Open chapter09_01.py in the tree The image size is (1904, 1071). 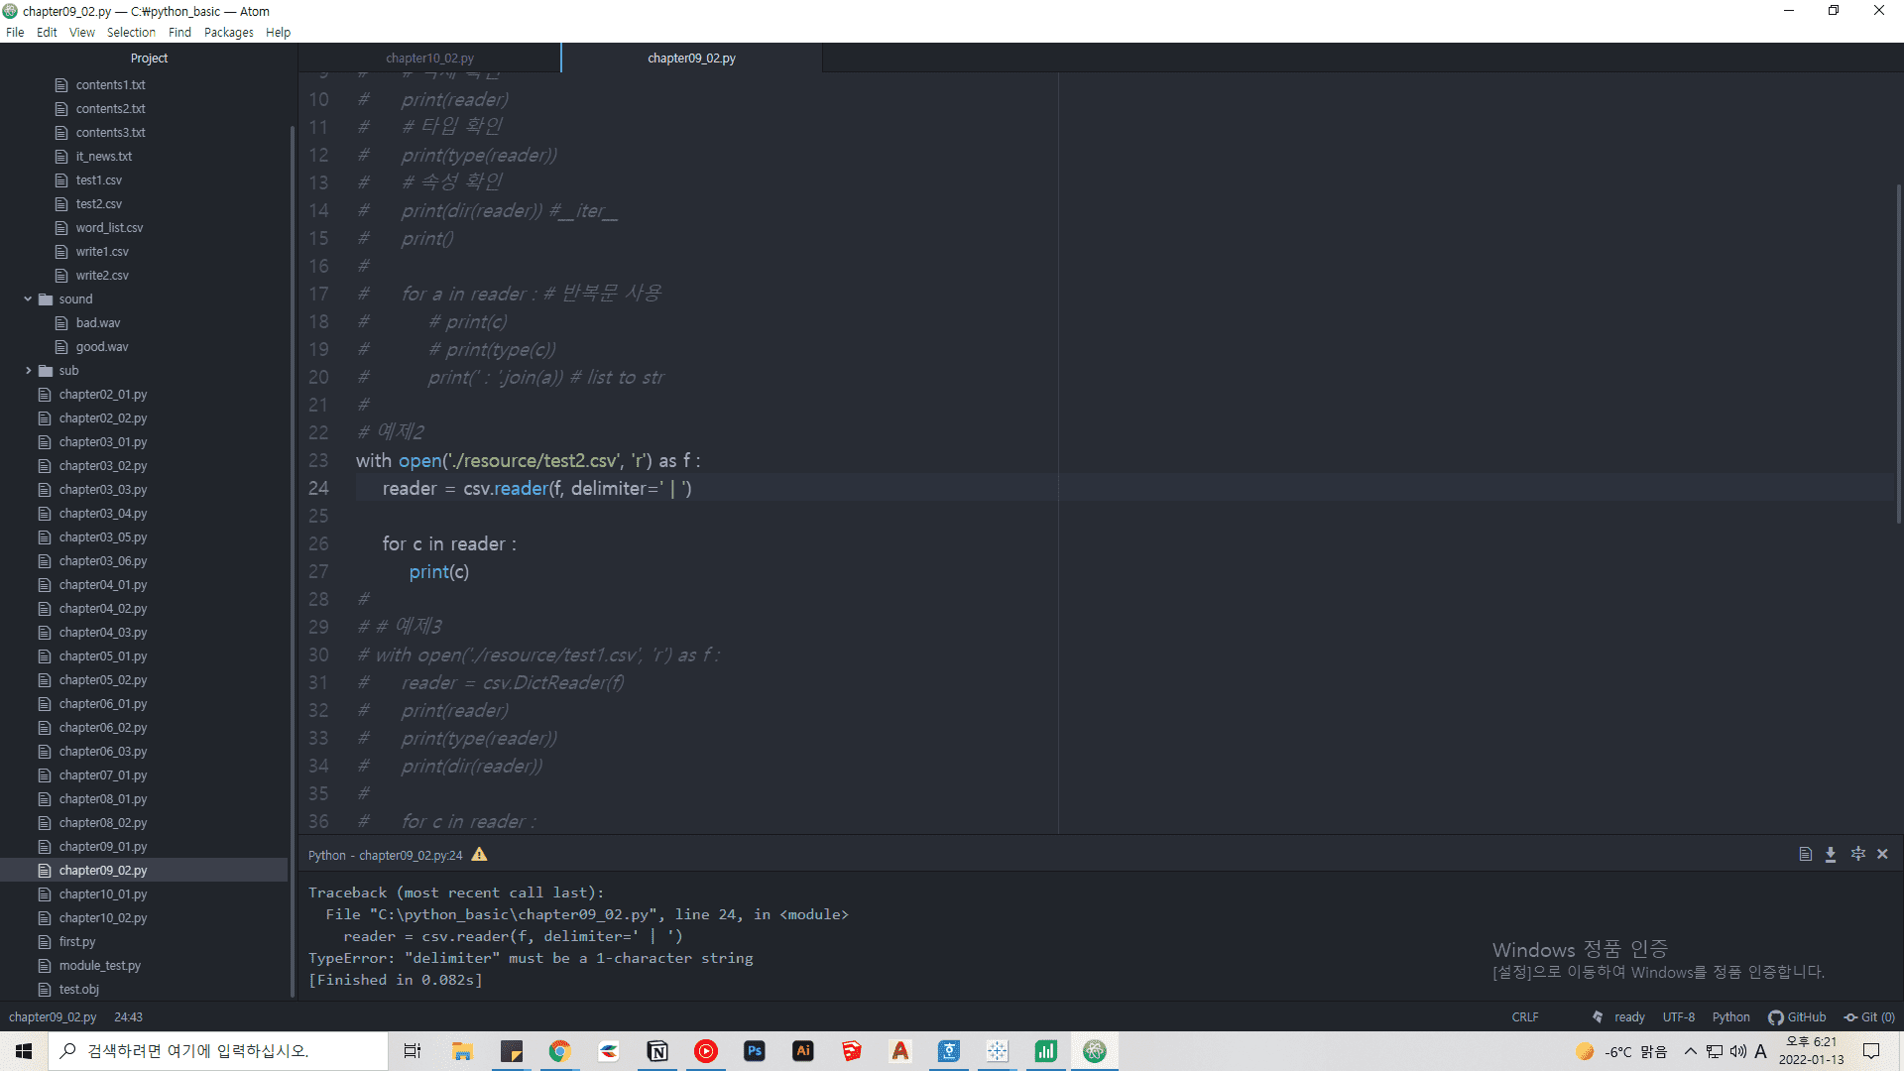coord(102,846)
